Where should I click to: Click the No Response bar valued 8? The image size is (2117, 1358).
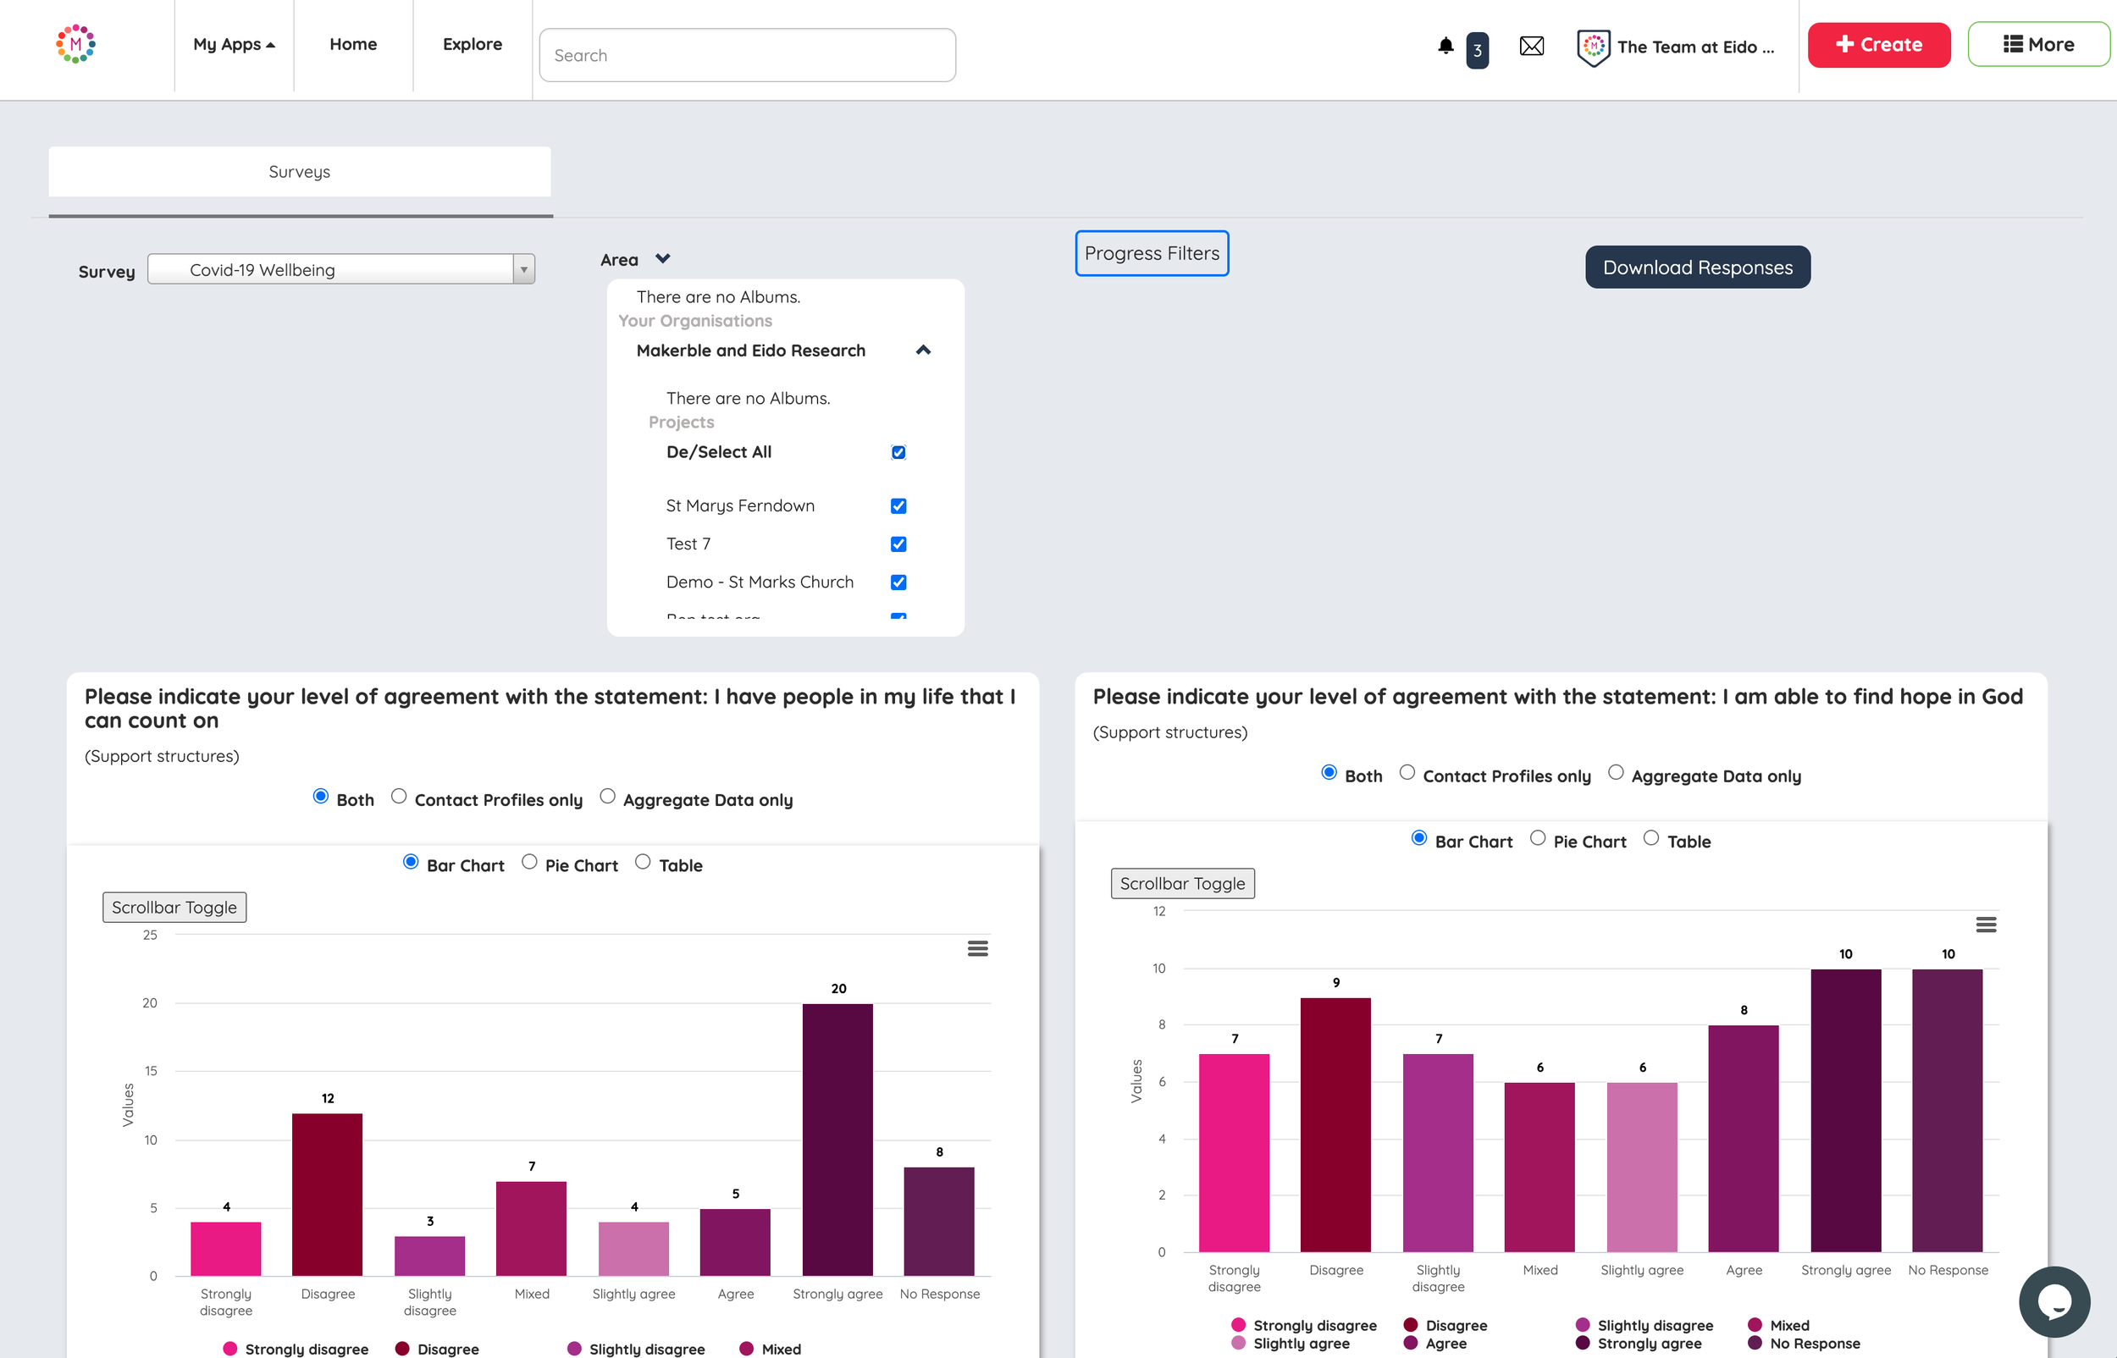[x=939, y=1222]
